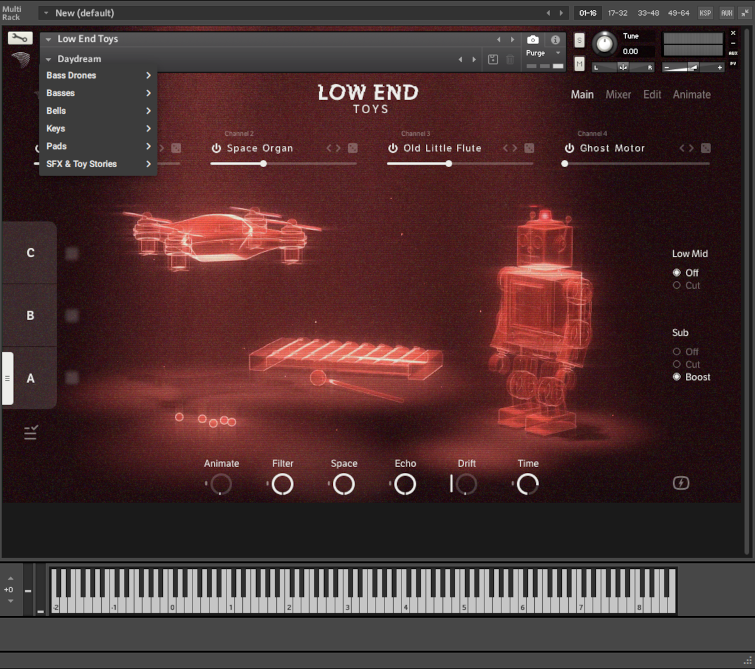Select the previous sound for Old Little Flute
The width and height of the screenshot is (755, 669).
[505, 148]
